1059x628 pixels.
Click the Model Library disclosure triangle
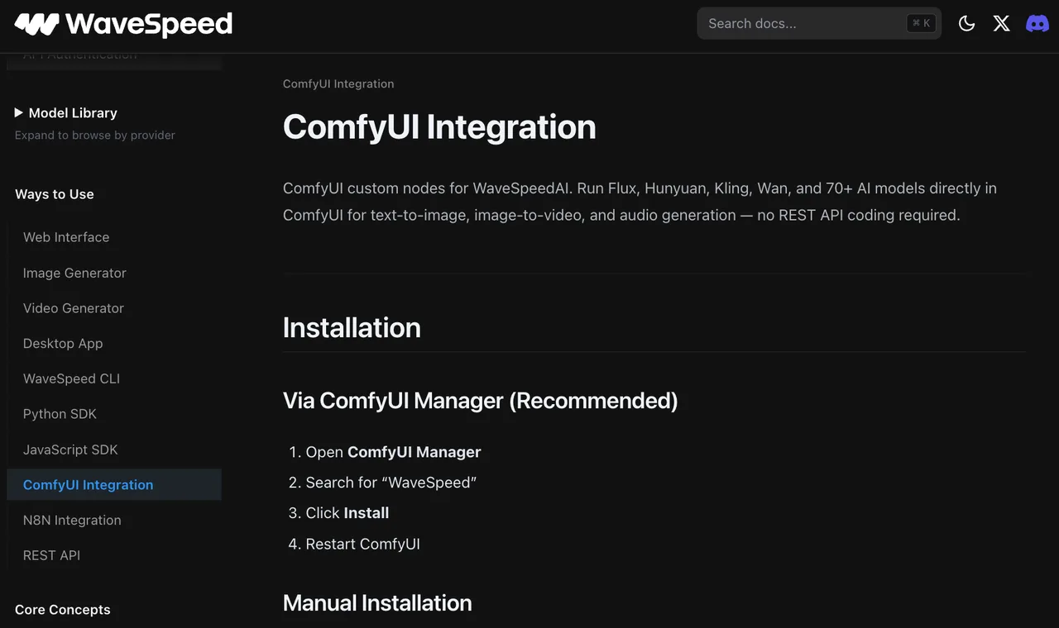19,112
